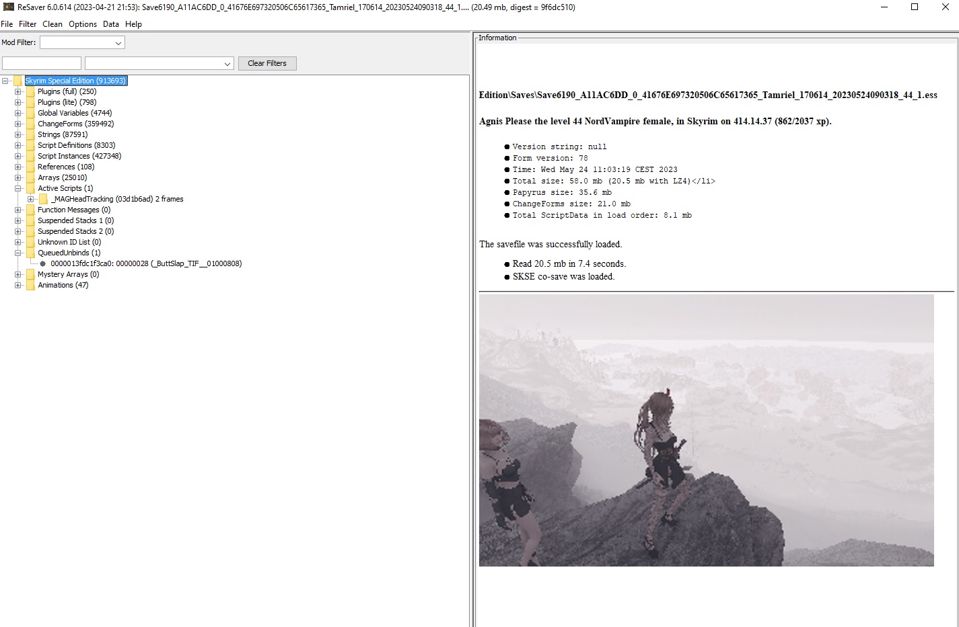Click the savegame screenshot thumbnail
This screenshot has height=627, width=959.
pos(706,430)
